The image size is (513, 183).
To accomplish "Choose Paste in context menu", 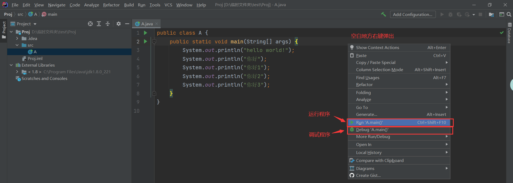I will point(399,55).
